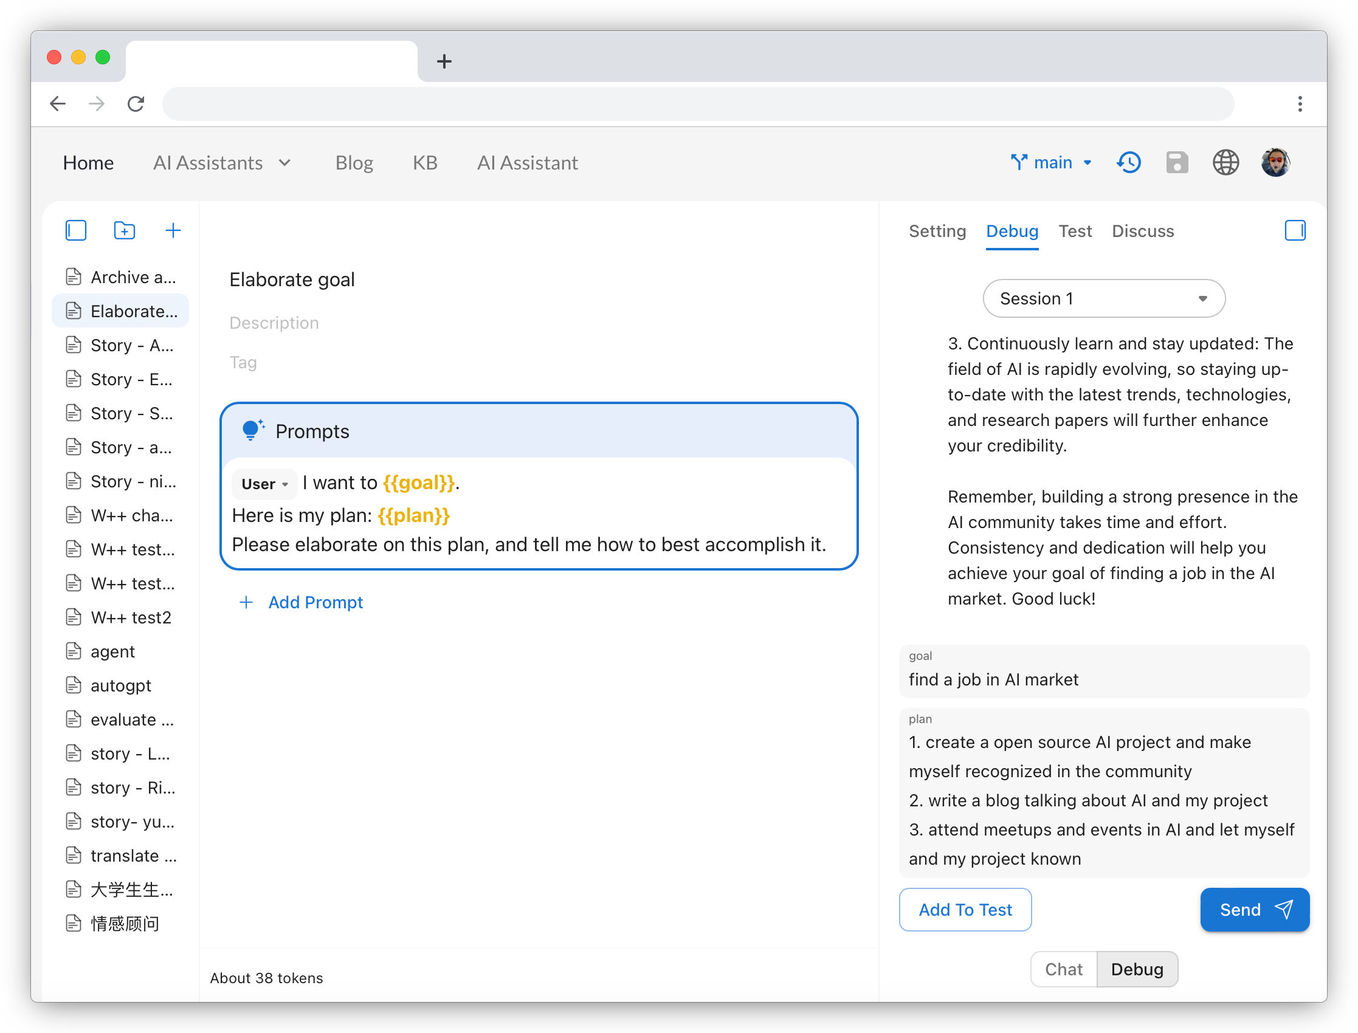Open the Setting tab
Viewport: 1358px width, 1033px height.
coord(937,231)
